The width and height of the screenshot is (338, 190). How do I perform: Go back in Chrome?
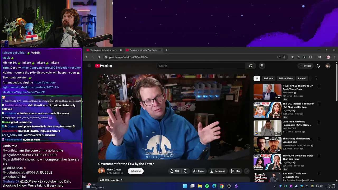(87, 57)
